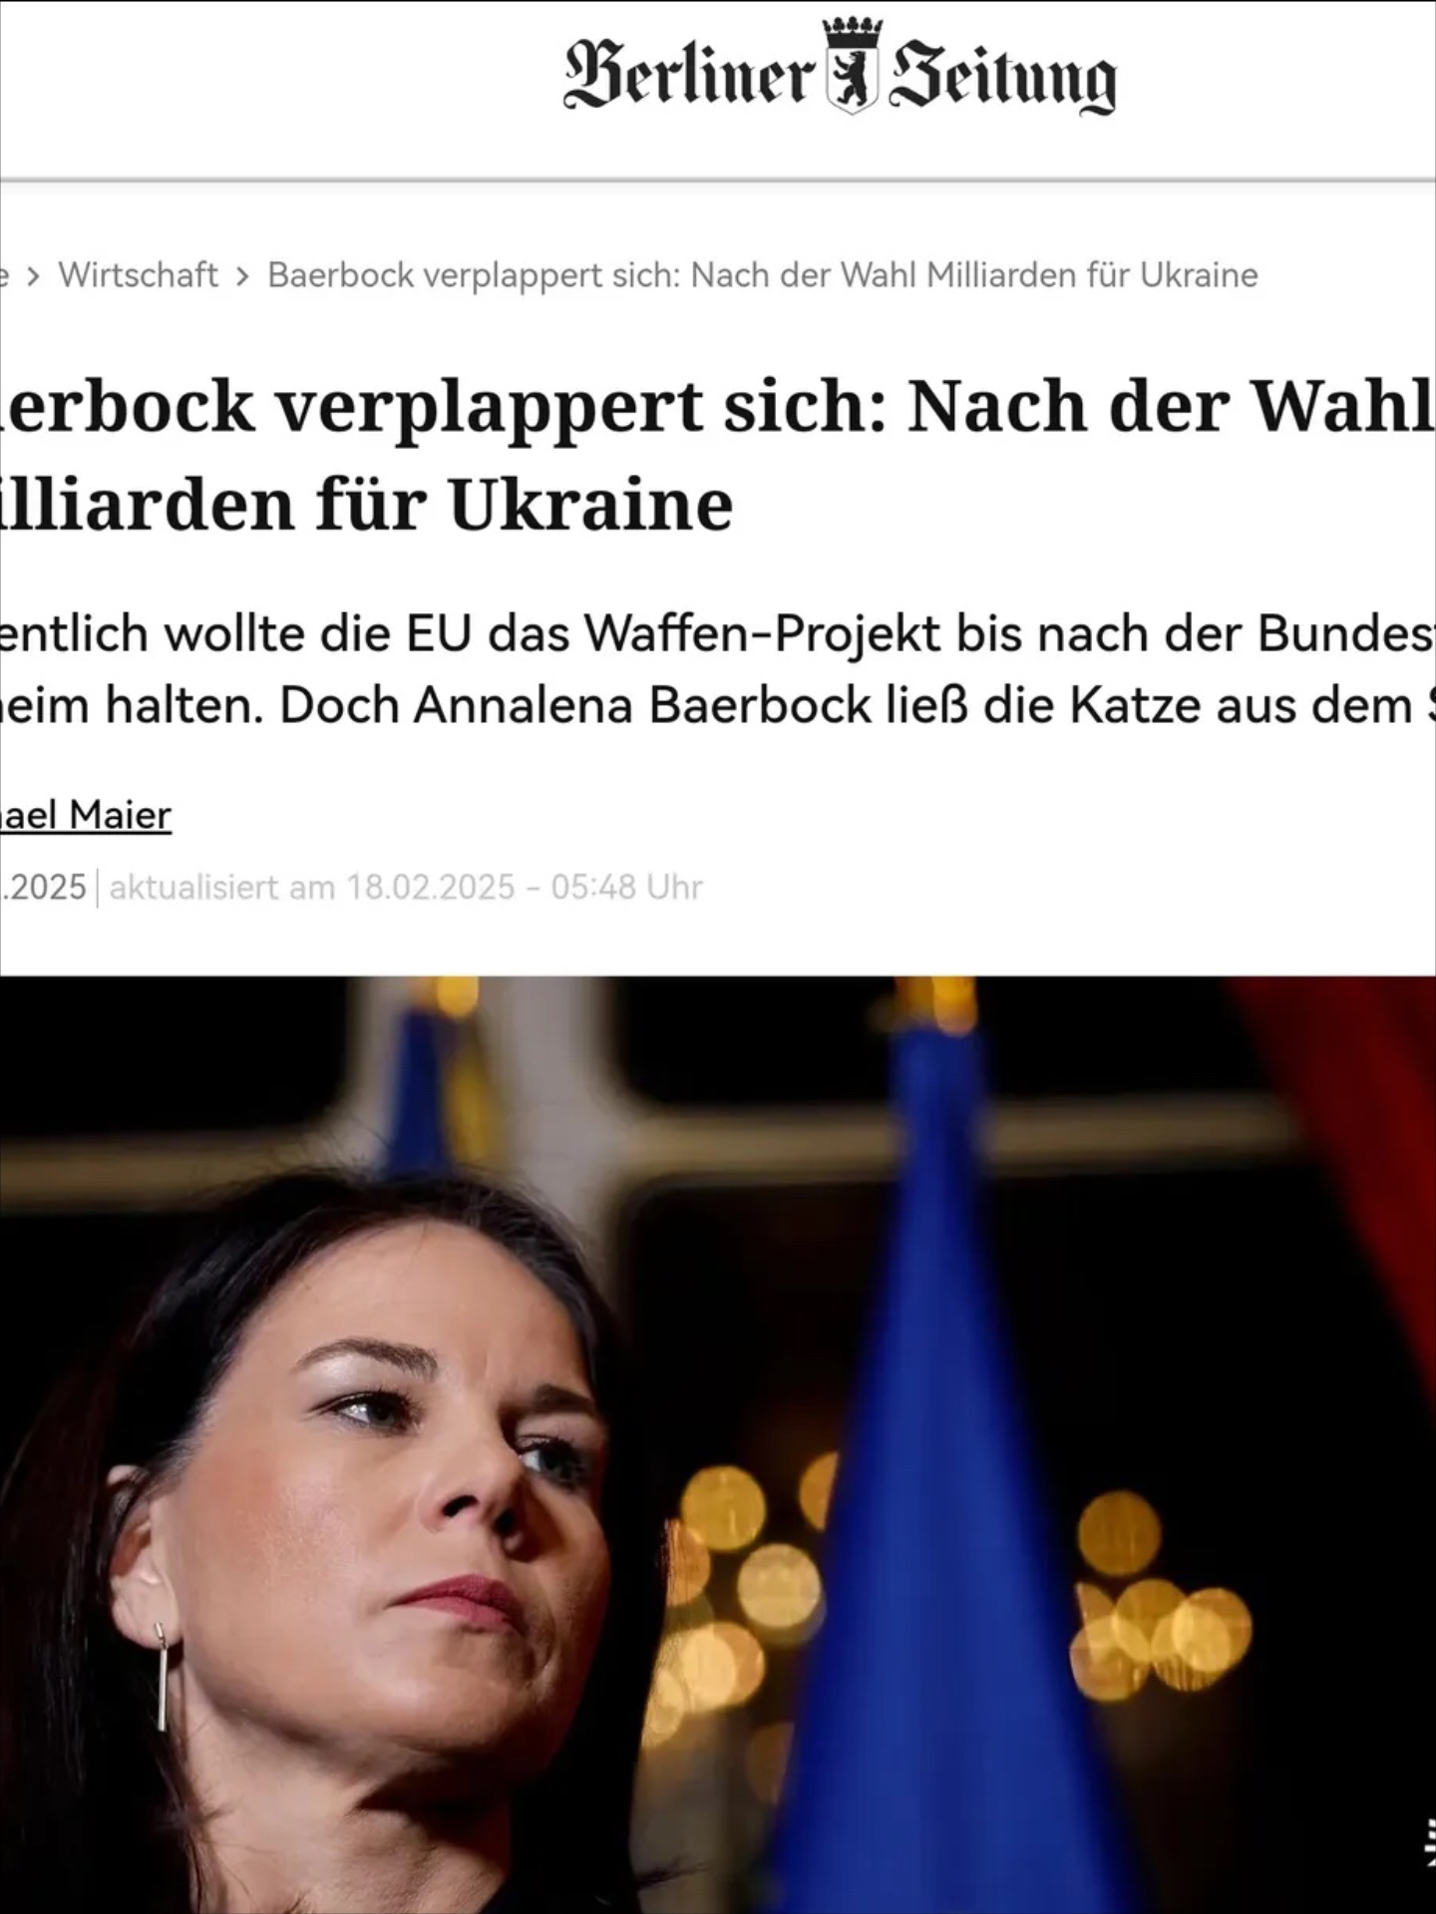Click the 'Baerbock verplappert sich' headline
This screenshot has width=1436, height=1914.
[718, 407]
